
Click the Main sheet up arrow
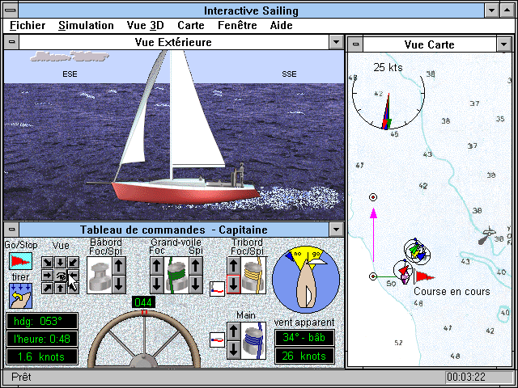[234, 331]
